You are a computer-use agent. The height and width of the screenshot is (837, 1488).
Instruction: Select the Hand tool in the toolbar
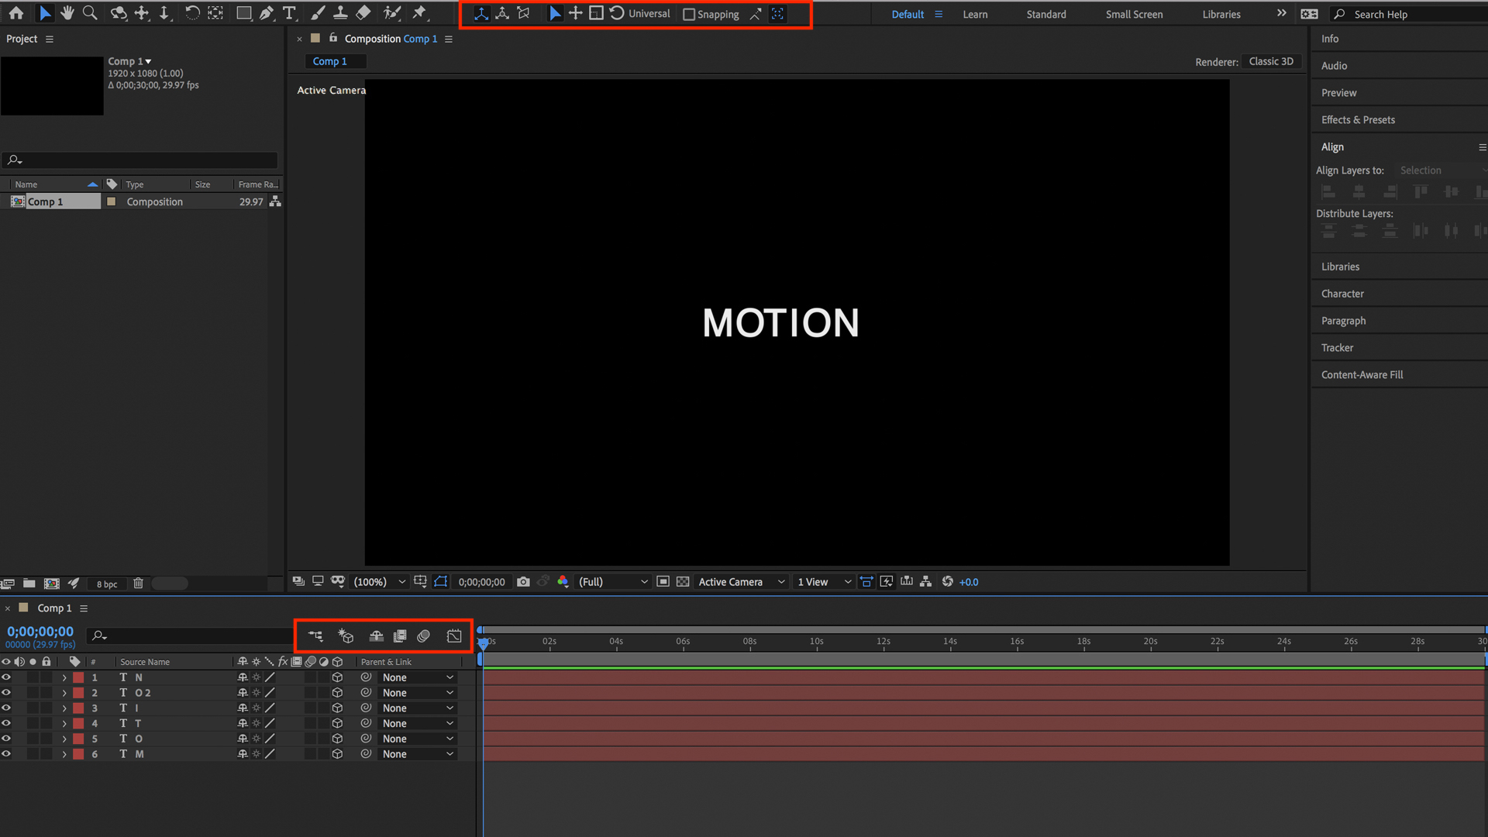[x=67, y=13]
